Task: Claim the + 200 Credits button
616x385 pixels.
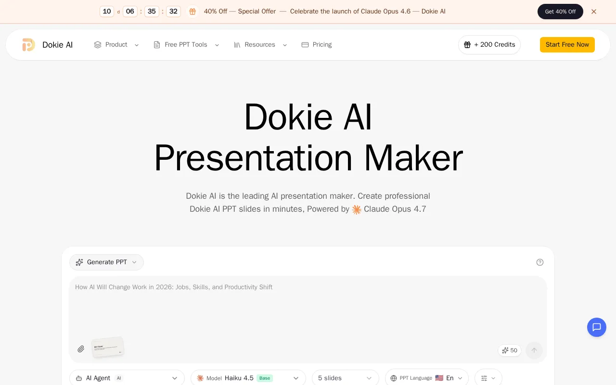Action: [489, 45]
